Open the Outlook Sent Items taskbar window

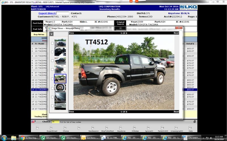tap(90, 138)
